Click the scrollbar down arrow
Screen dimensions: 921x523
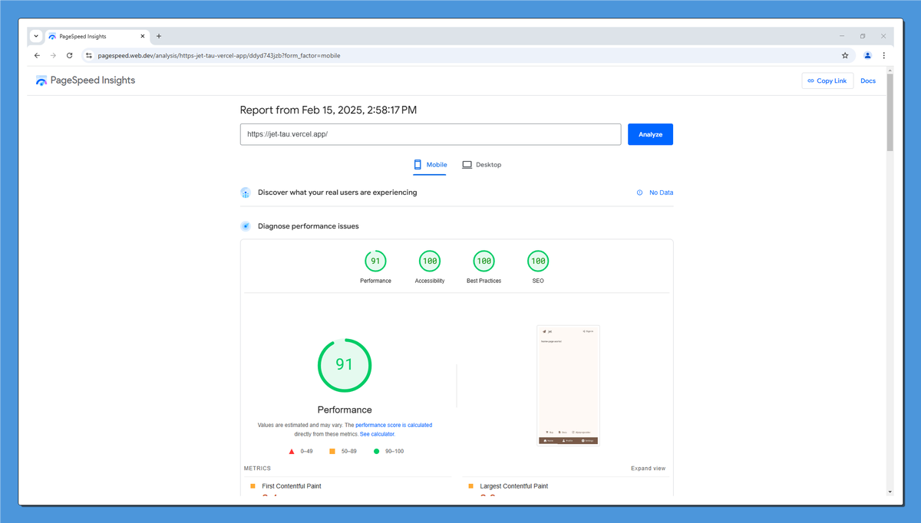click(x=890, y=492)
